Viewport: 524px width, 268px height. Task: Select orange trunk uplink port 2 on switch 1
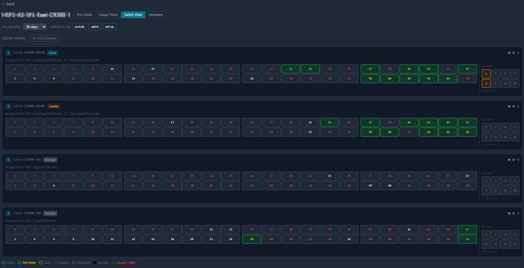tap(486, 83)
